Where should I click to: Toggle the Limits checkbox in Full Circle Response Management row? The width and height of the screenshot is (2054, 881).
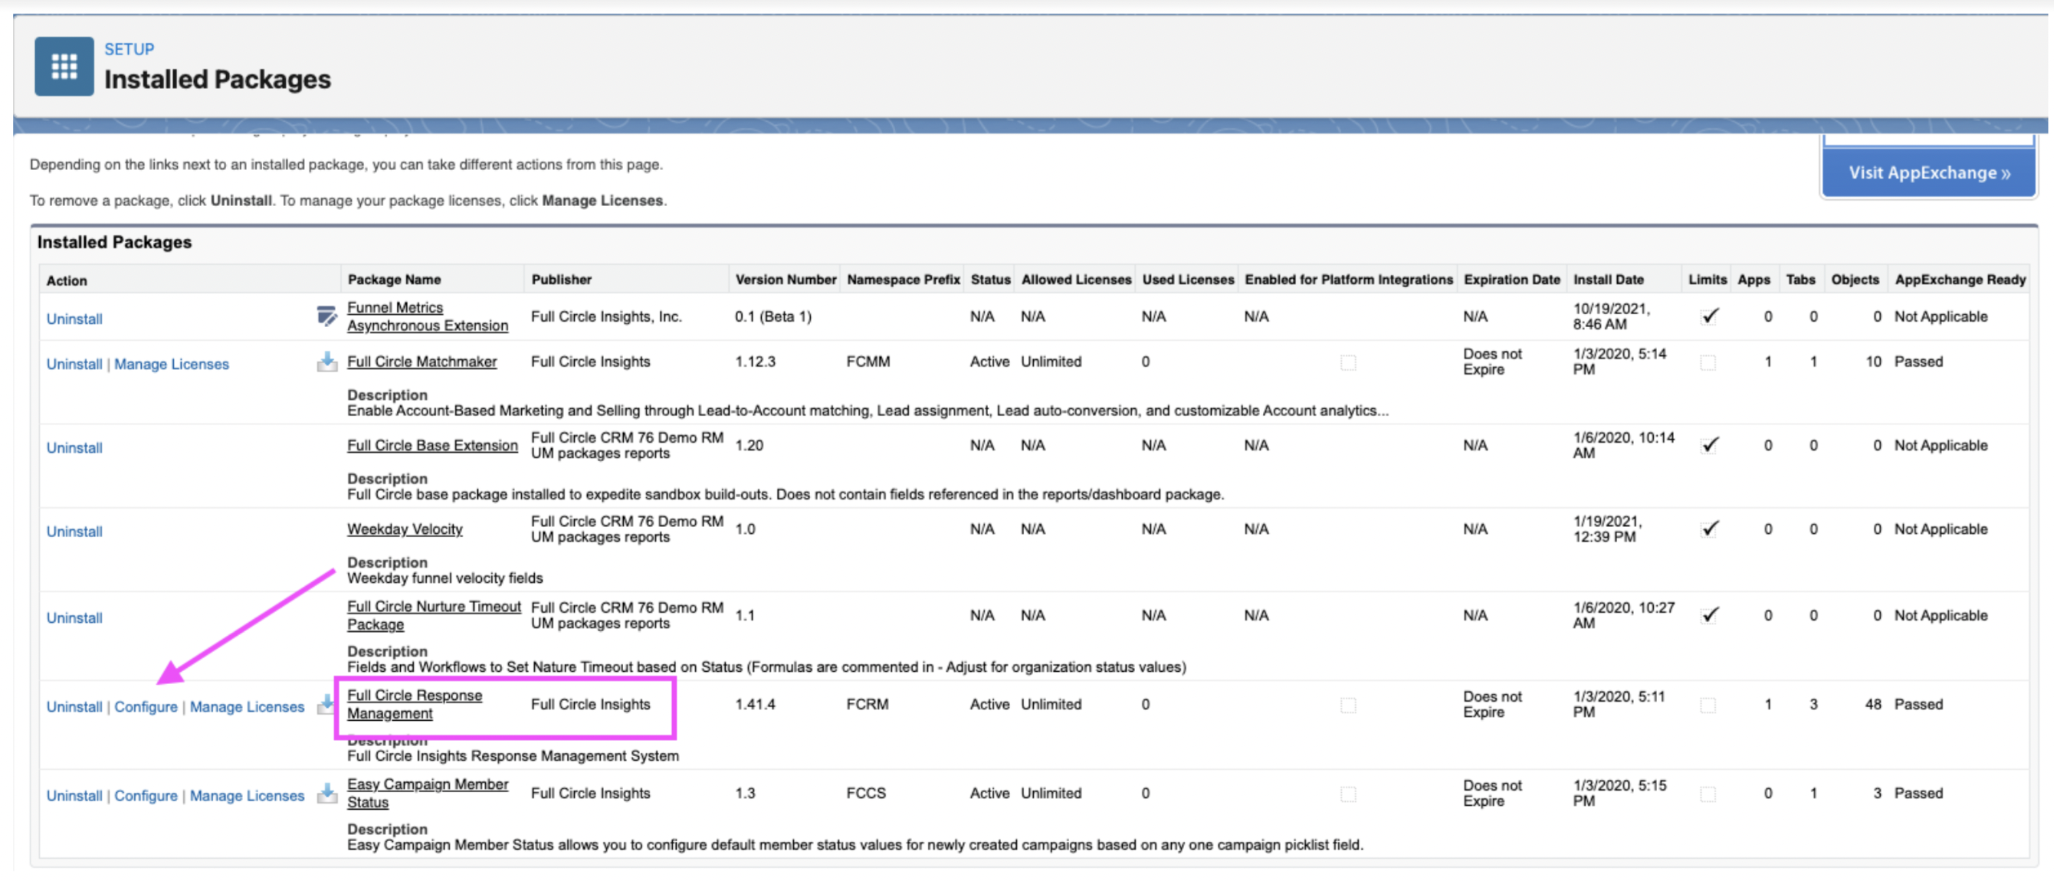1708,706
